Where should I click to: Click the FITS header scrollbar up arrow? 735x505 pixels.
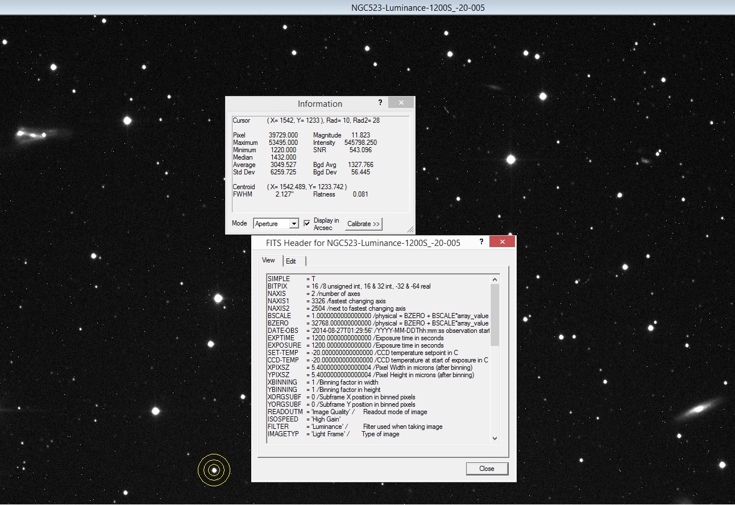(x=495, y=278)
